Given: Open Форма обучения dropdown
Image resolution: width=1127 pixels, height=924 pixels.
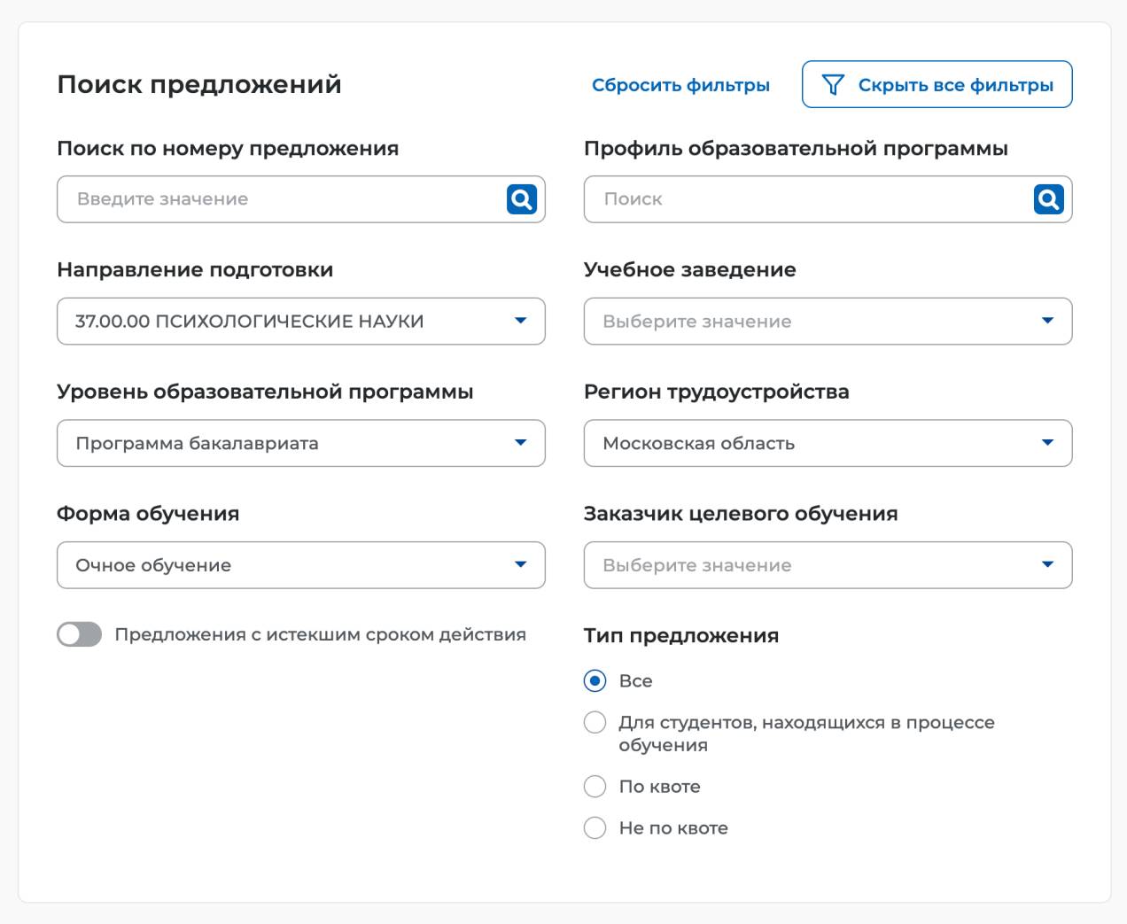Looking at the screenshot, I should click(301, 565).
